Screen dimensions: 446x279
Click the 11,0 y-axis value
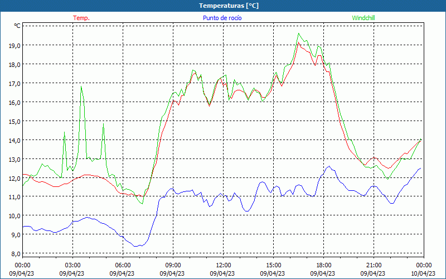[14, 197]
